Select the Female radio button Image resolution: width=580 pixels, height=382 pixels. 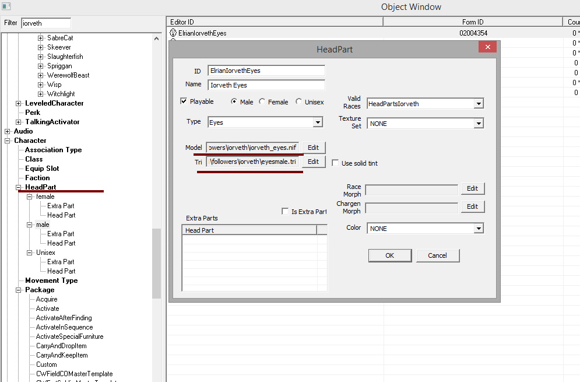[262, 101]
